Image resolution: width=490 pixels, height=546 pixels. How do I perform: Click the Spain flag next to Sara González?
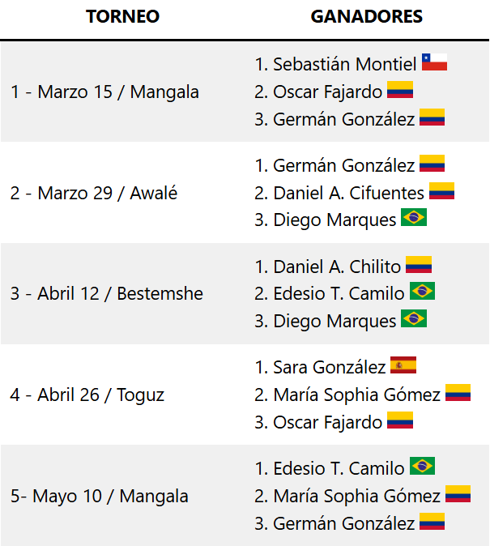click(x=403, y=365)
